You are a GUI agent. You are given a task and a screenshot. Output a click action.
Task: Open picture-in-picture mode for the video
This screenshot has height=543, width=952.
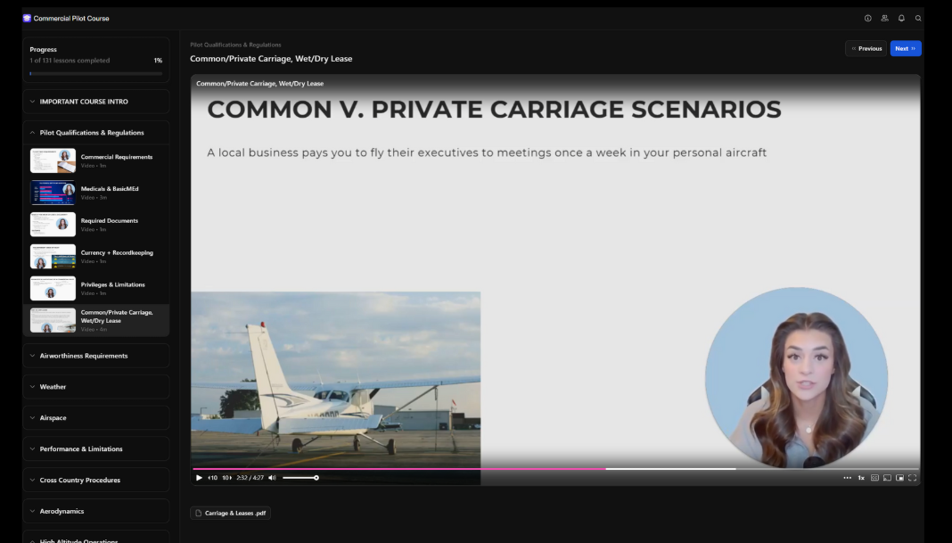(900, 477)
